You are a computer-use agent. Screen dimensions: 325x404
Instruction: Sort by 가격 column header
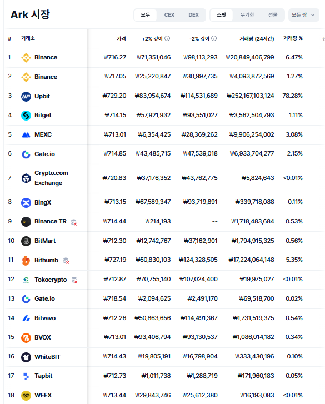[121, 39]
